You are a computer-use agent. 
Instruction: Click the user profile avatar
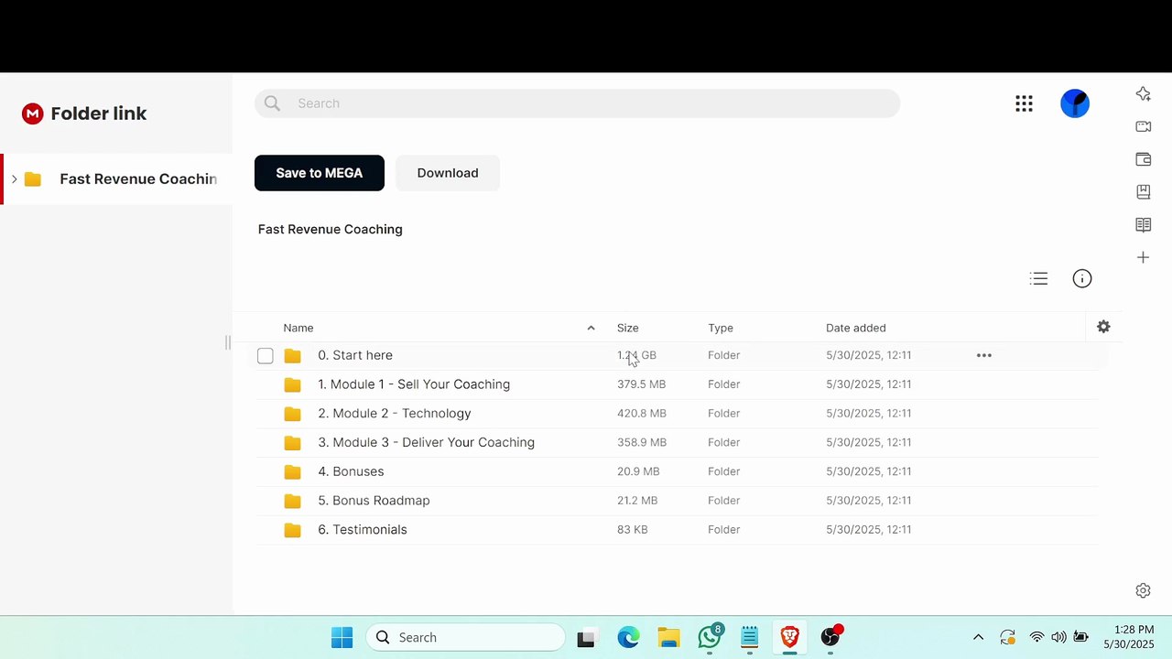pyautogui.click(x=1075, y=103)
